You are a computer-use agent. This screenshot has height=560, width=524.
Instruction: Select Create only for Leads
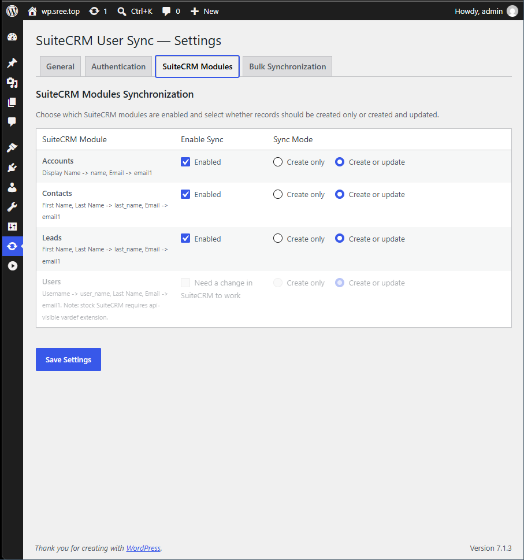click(x=278, y=238)
